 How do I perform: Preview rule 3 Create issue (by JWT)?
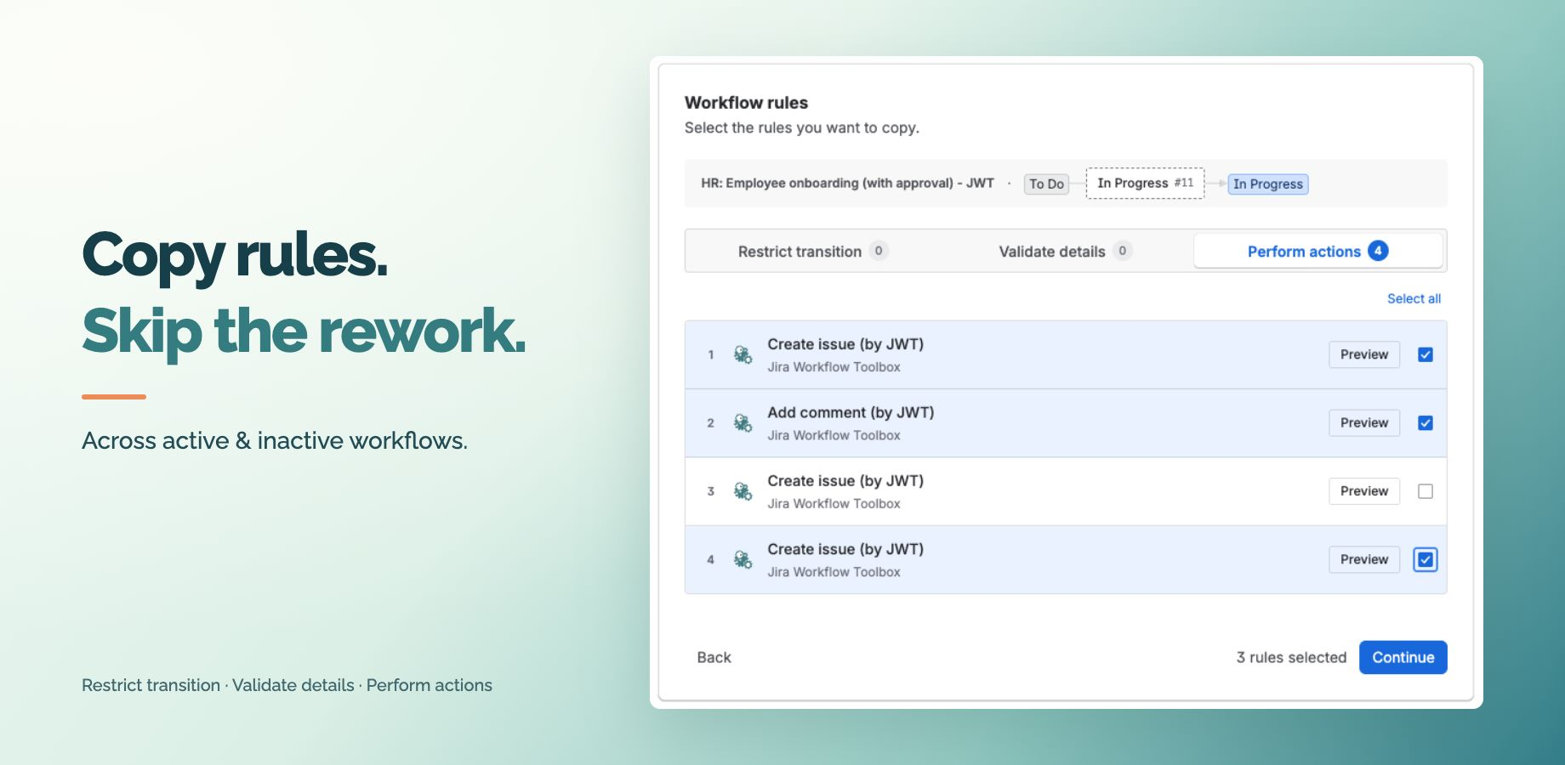point(1364,491)
